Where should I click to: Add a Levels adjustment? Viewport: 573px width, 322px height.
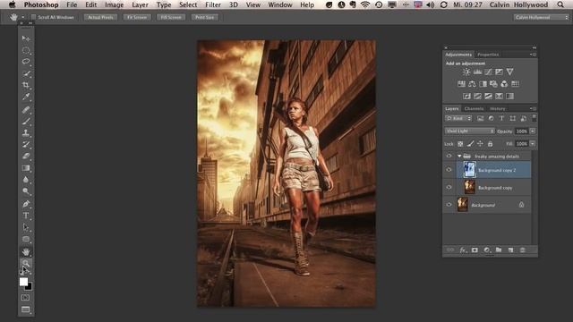pyautogui.click(x=477, y=72)
